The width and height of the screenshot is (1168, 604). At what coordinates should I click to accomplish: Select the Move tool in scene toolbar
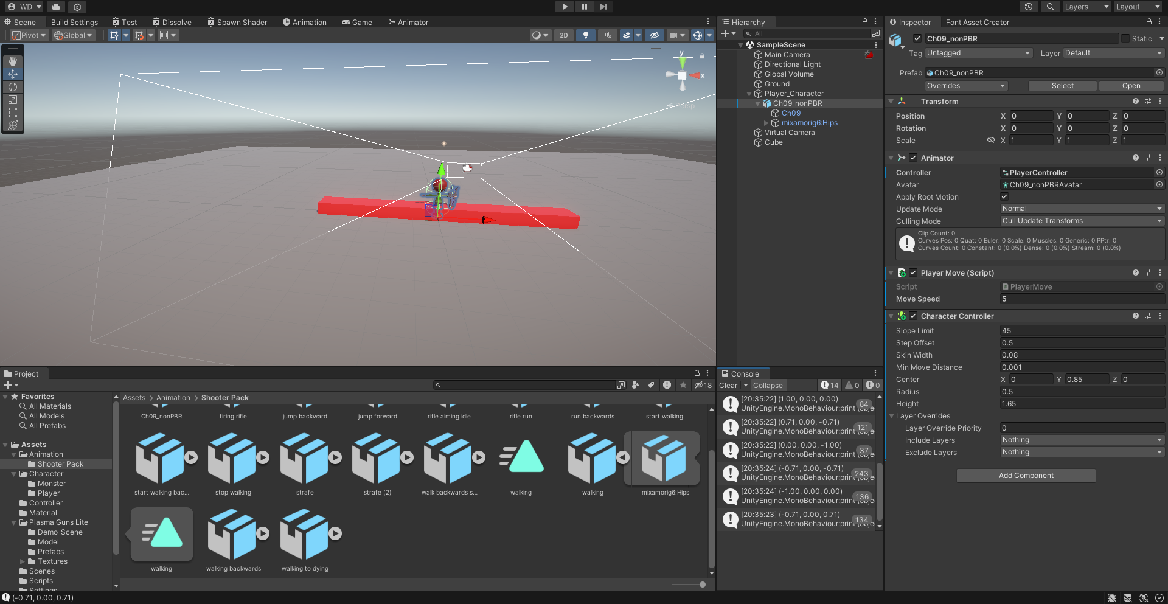tap(13, 74)
